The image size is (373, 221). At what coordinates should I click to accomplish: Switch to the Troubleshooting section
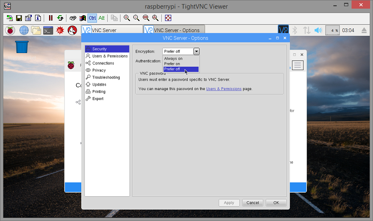pyautogui.click(x=107, y=77)
